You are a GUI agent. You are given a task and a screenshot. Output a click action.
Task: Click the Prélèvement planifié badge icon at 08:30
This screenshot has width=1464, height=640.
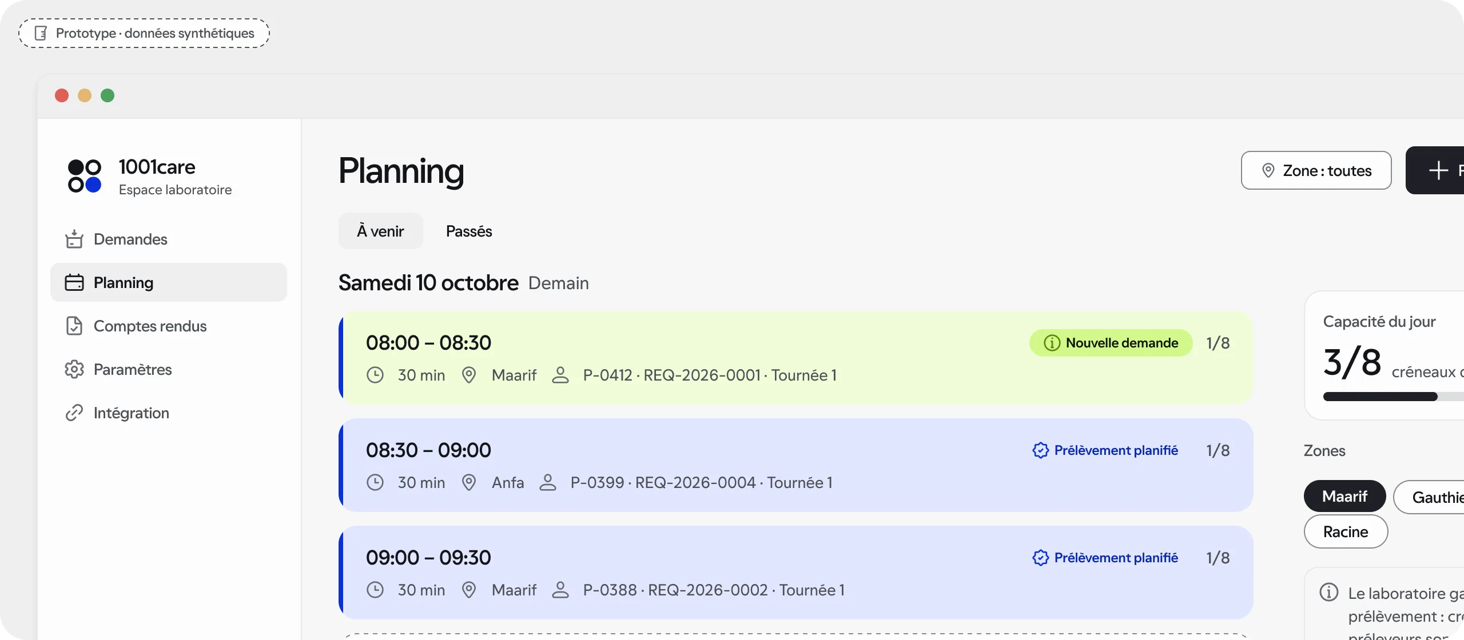(x=1040, y=450)
